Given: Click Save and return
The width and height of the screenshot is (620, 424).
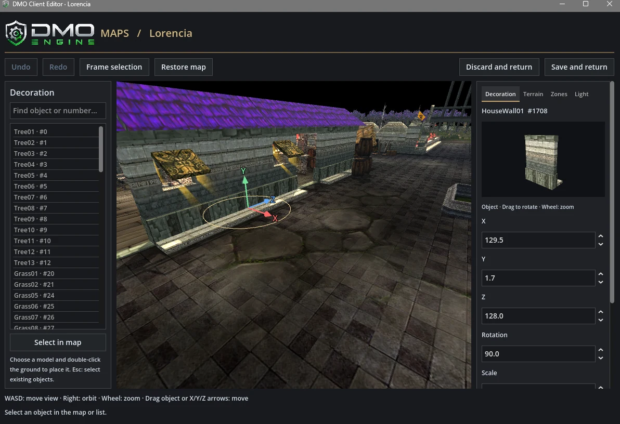Looking at the screenshot, I should click(579, 67).
